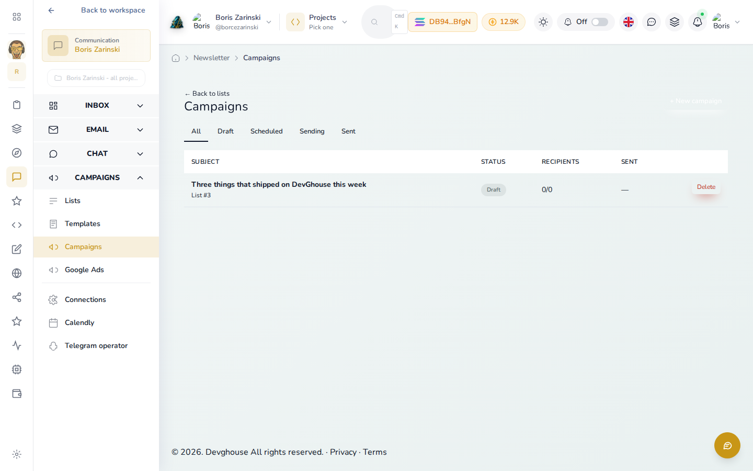Viewport: 753px width, 471px height.
Task: Click the CPU chip icon in left rail
Action: [x=17, y=369]
